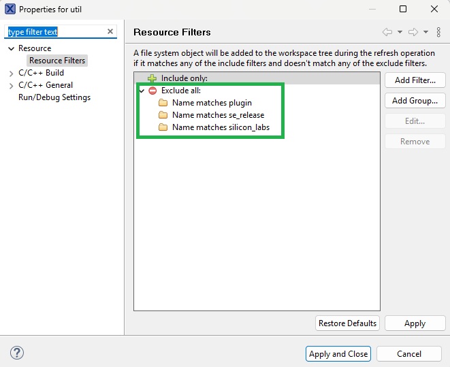Click the Add Filter... button

[x=415, y=80]
